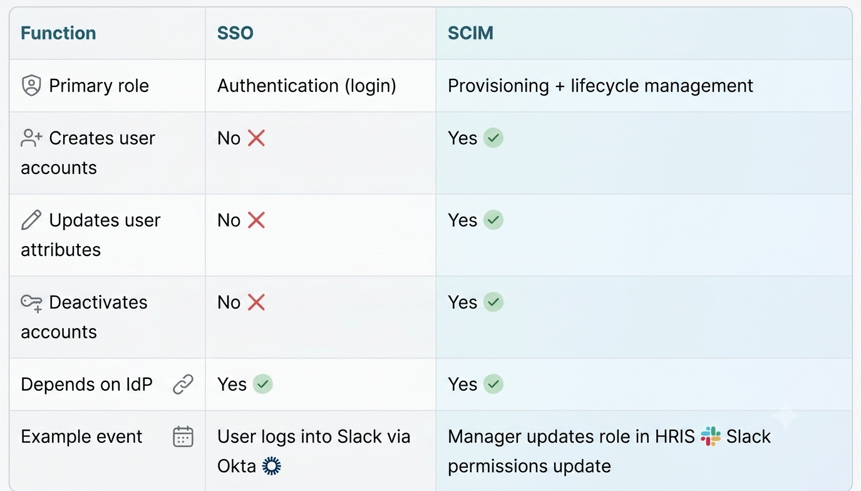Image resolution: width=861 pixels, height=491 pixels.
Task: Click 'Yes' in SCIM Deactivates accounts row
Action: point(463,302)
